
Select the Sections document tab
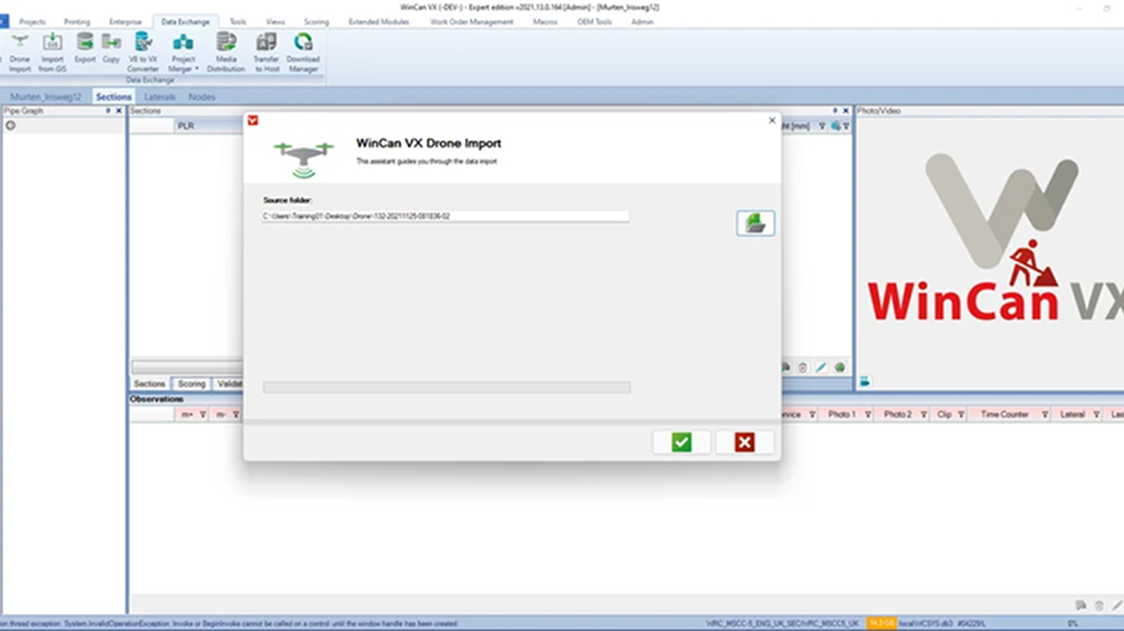tap(114, 97)
